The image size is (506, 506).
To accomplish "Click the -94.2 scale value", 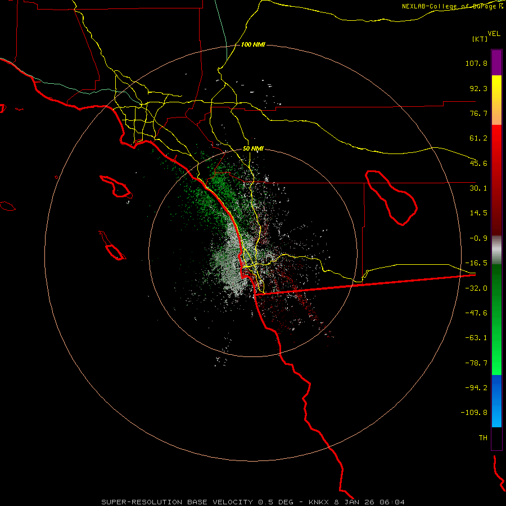I will coord(476,387).
